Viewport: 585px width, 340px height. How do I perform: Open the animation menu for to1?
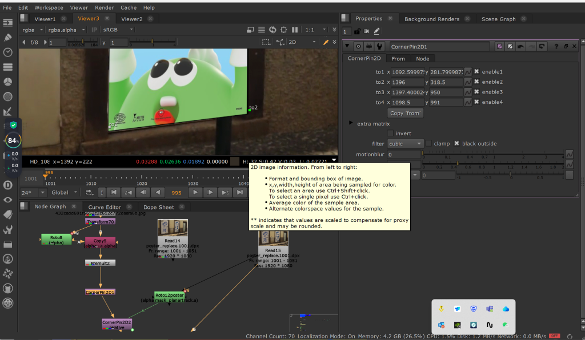[x=468, y=72]
